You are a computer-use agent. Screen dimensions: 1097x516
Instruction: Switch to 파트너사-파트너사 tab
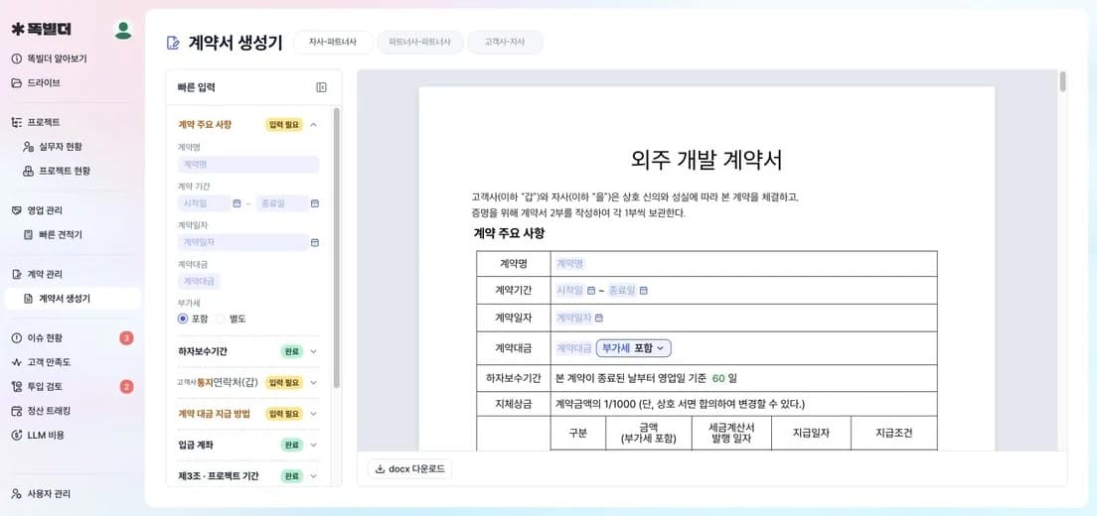[x=419, y=43]
